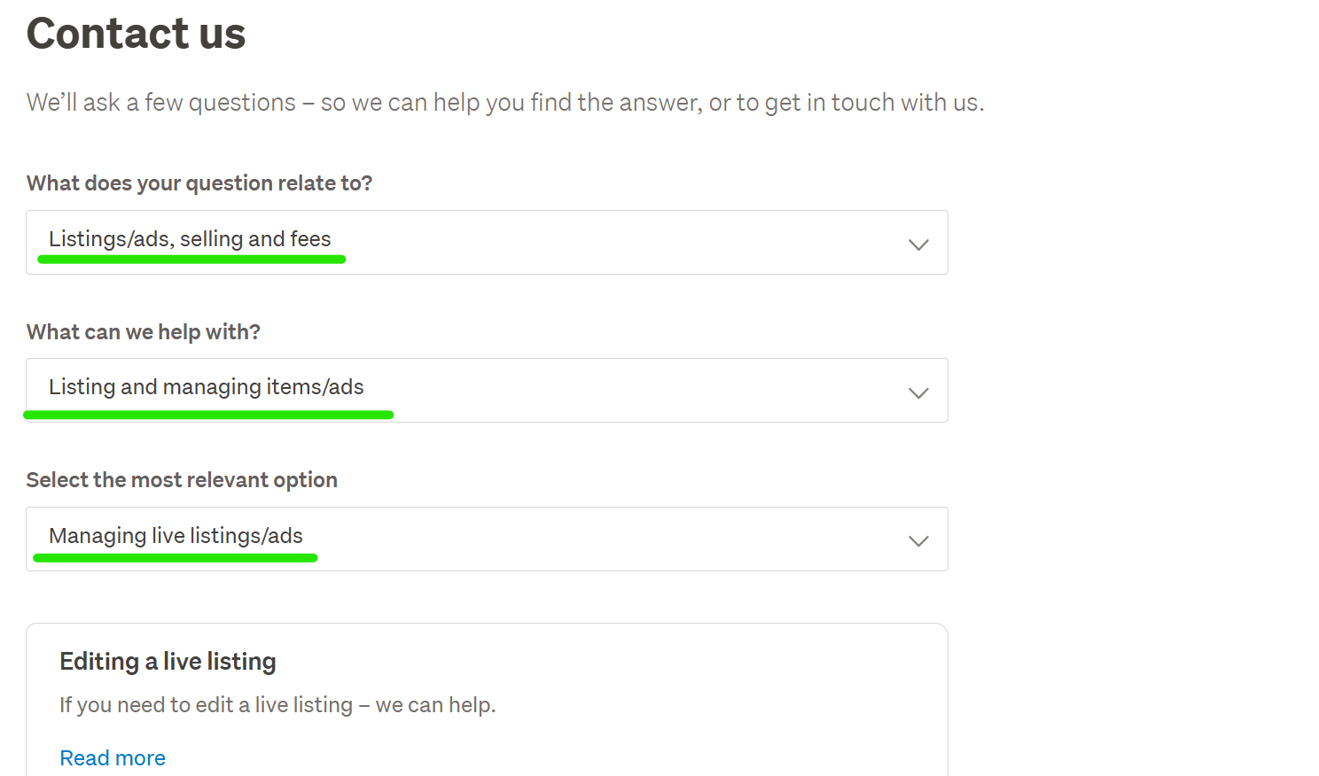Click the 'Editing a live listing' heading

click(x=168, y=662)
